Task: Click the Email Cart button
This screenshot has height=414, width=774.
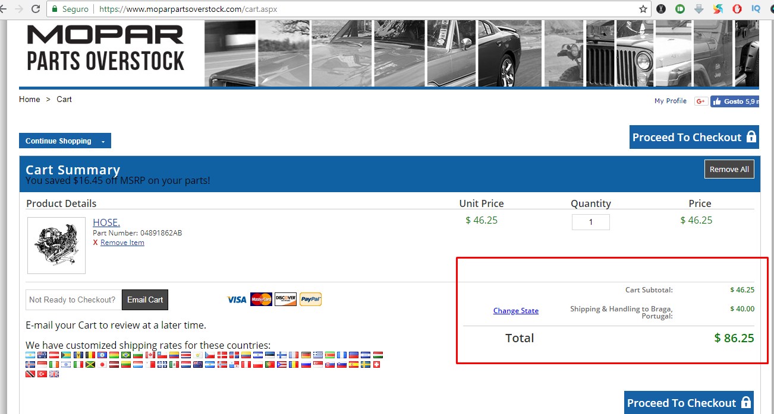Action: (x=145, y=300)
